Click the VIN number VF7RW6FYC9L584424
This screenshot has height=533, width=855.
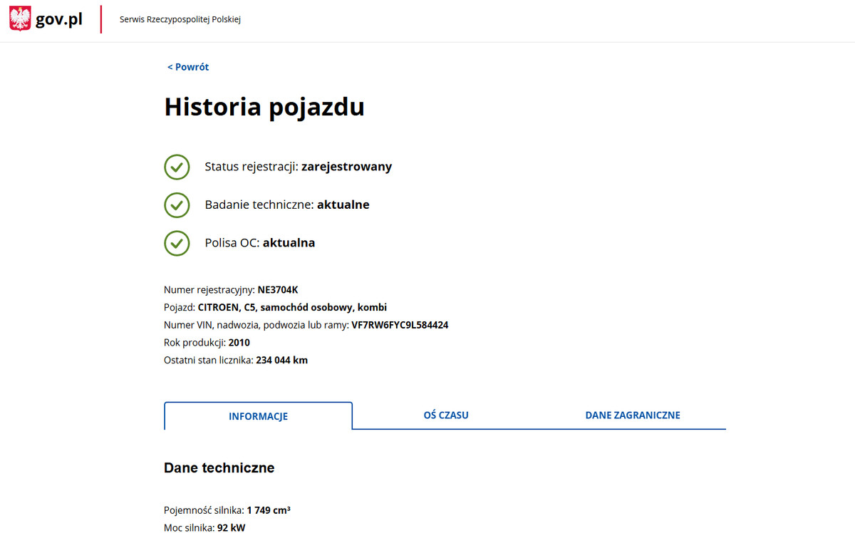(400, 325)
